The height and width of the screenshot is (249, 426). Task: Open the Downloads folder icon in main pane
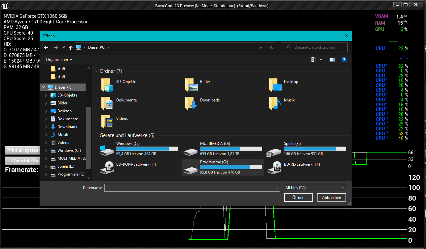pos(191,103)
